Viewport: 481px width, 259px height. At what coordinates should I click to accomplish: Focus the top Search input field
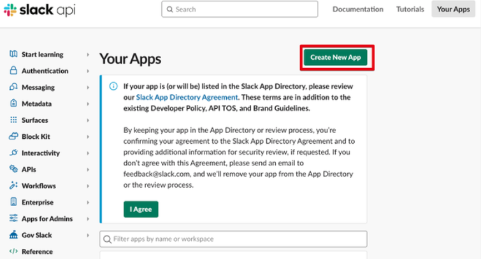[240, 9]
